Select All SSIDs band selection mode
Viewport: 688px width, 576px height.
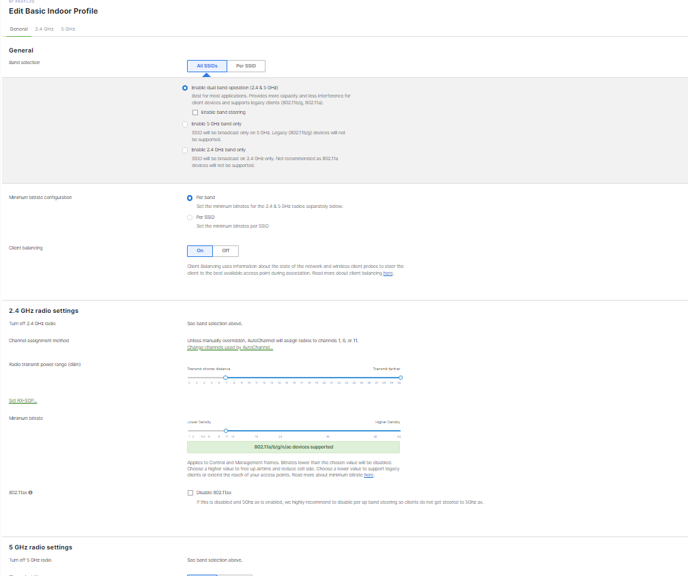click(206, 65)
